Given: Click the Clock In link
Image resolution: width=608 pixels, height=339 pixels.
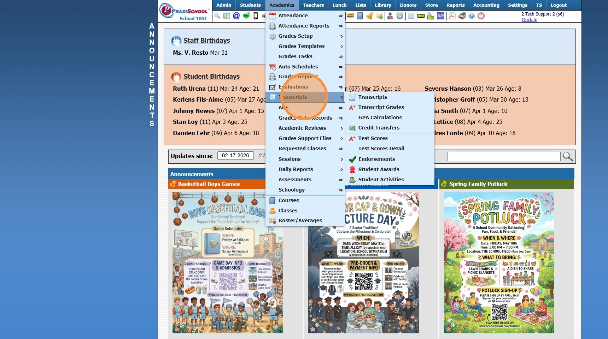Looking at the screenshot, I should [x=529, y=20].
